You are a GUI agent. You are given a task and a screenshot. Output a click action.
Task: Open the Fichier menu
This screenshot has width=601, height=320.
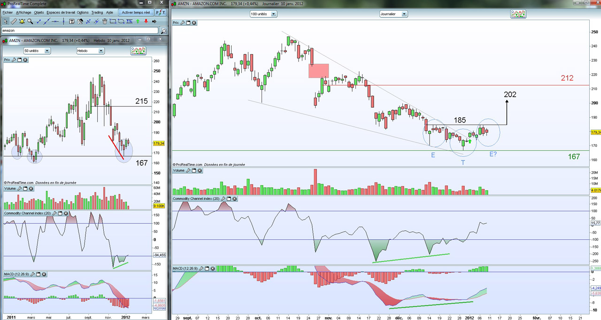click(x=8, y=12)
